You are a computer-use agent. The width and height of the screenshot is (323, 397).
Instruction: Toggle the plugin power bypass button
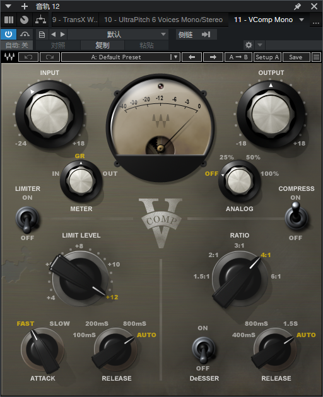point(9,34)
